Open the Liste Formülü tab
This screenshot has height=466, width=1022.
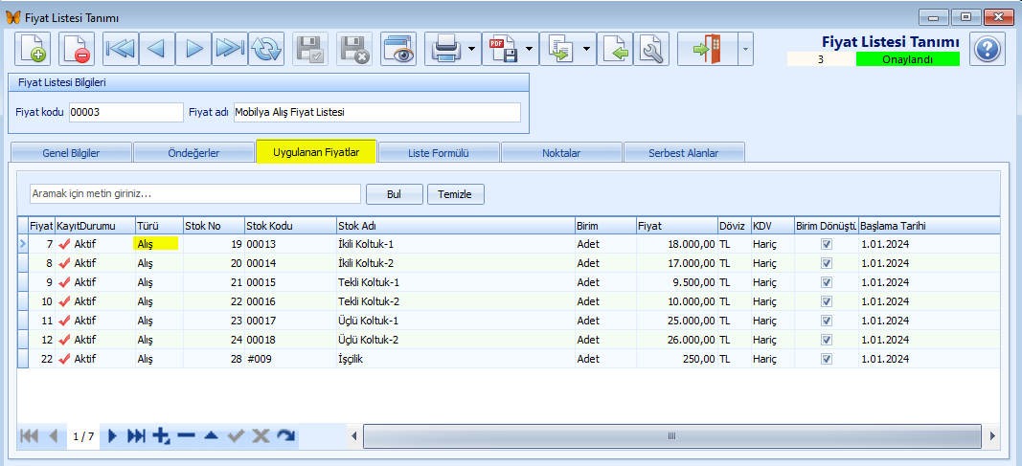click(x=439, y=154)
